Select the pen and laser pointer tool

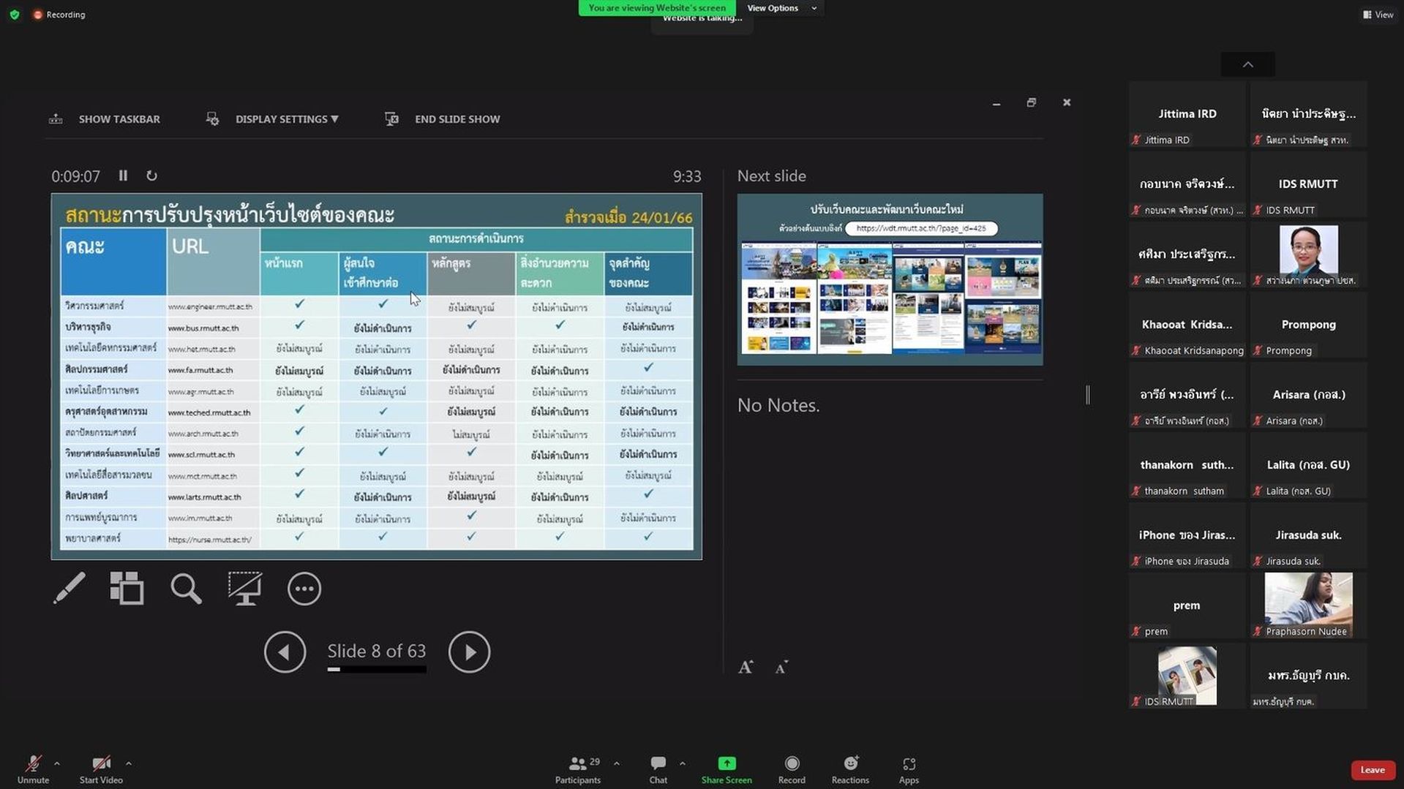[x=69, y=588]
